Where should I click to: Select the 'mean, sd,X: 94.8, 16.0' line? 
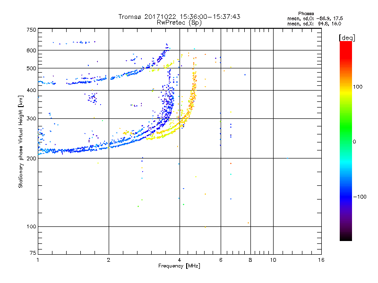click(314, 24)
